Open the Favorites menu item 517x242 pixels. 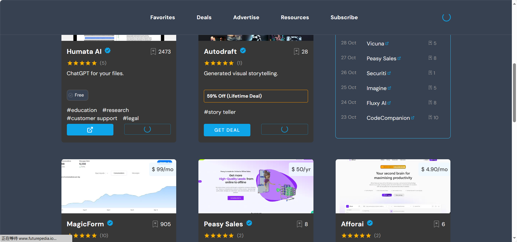163,17
